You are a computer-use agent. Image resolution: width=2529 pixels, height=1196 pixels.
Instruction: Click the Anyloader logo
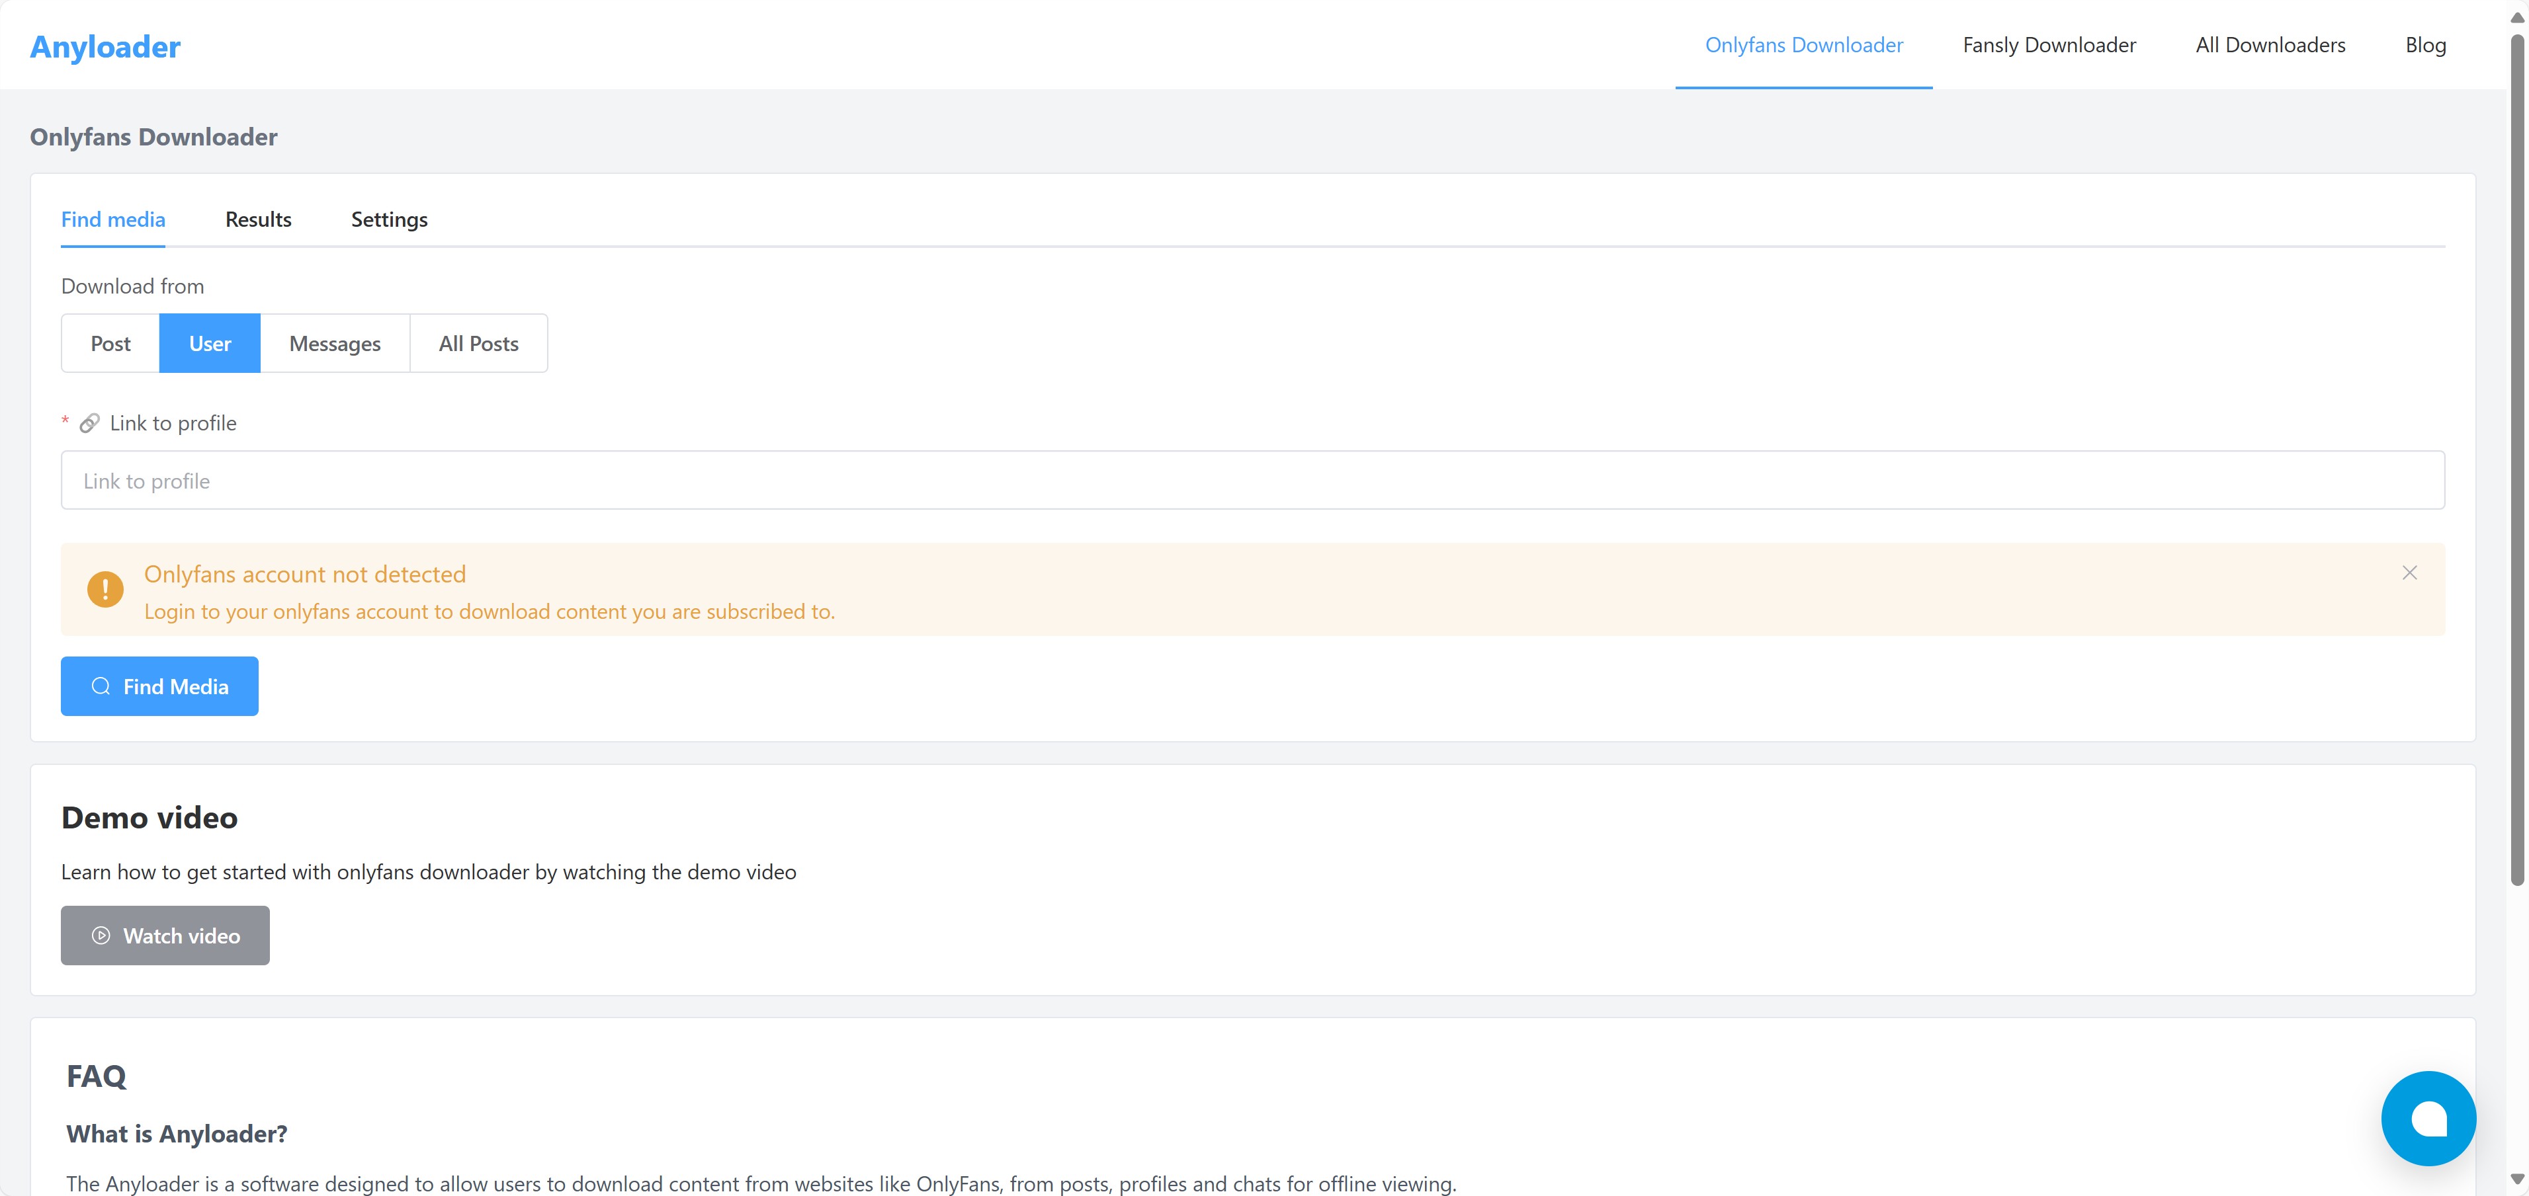105,46
